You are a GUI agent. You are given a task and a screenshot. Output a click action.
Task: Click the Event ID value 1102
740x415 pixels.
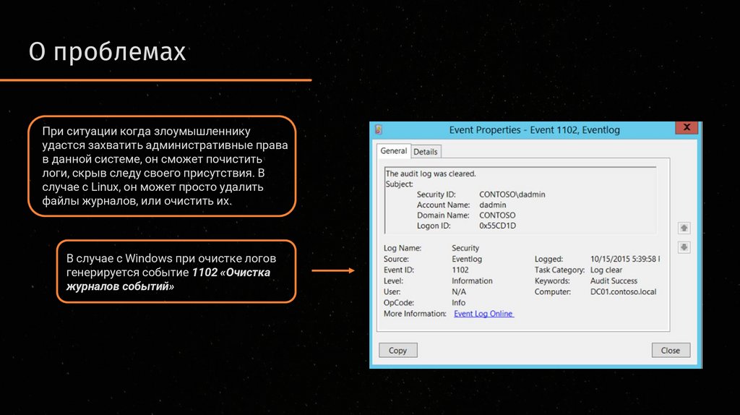(x=460, y=270)
